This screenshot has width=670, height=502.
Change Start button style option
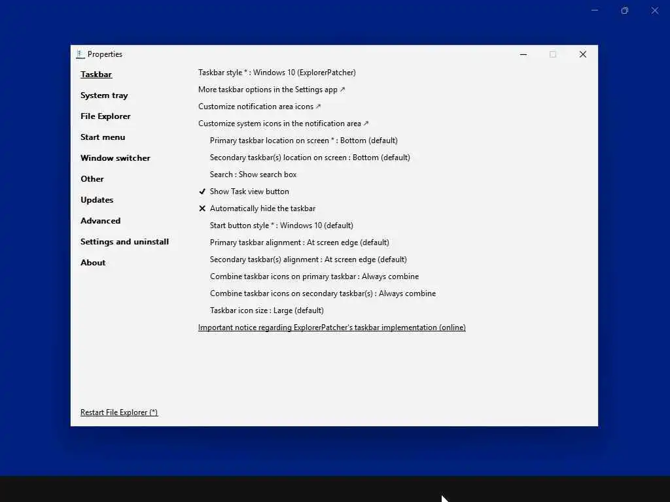[x=281, y=226]
